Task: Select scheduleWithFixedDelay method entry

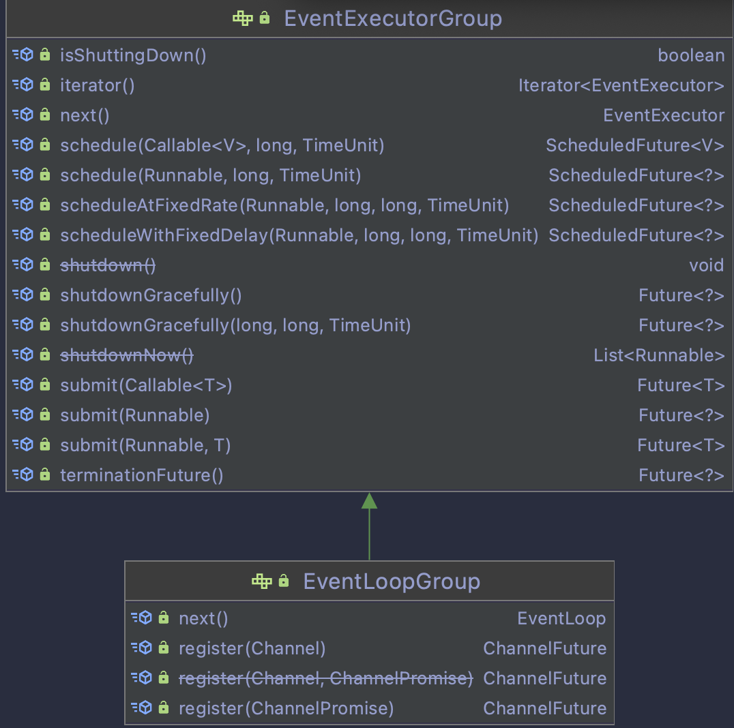Action: 299,235
